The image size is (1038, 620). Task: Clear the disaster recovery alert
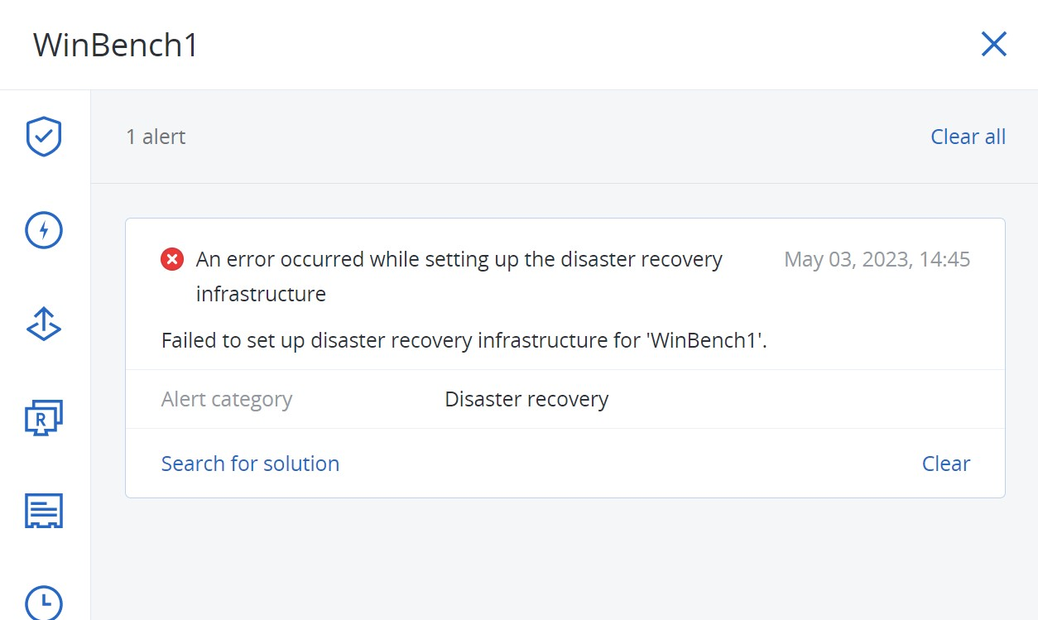coord(946,464)
